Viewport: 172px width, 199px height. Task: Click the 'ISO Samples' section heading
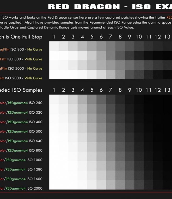(x=27, y=90)
